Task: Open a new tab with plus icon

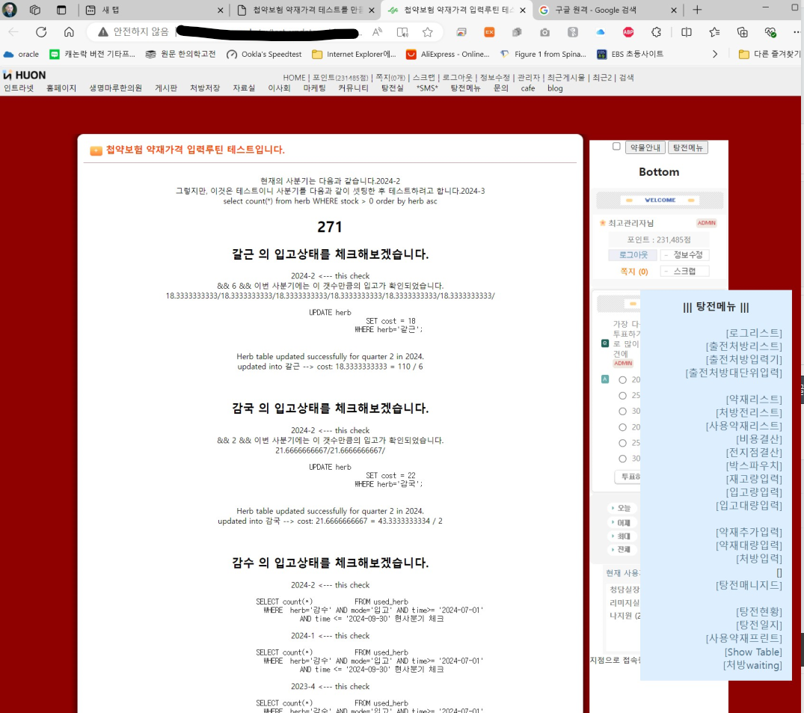Action: pyautogui.click(x=697, y=10)
